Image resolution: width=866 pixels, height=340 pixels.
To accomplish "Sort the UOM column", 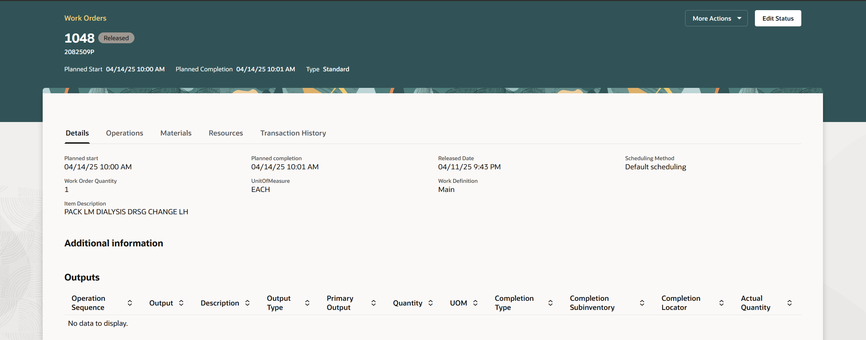I will [x=476, y=302].
